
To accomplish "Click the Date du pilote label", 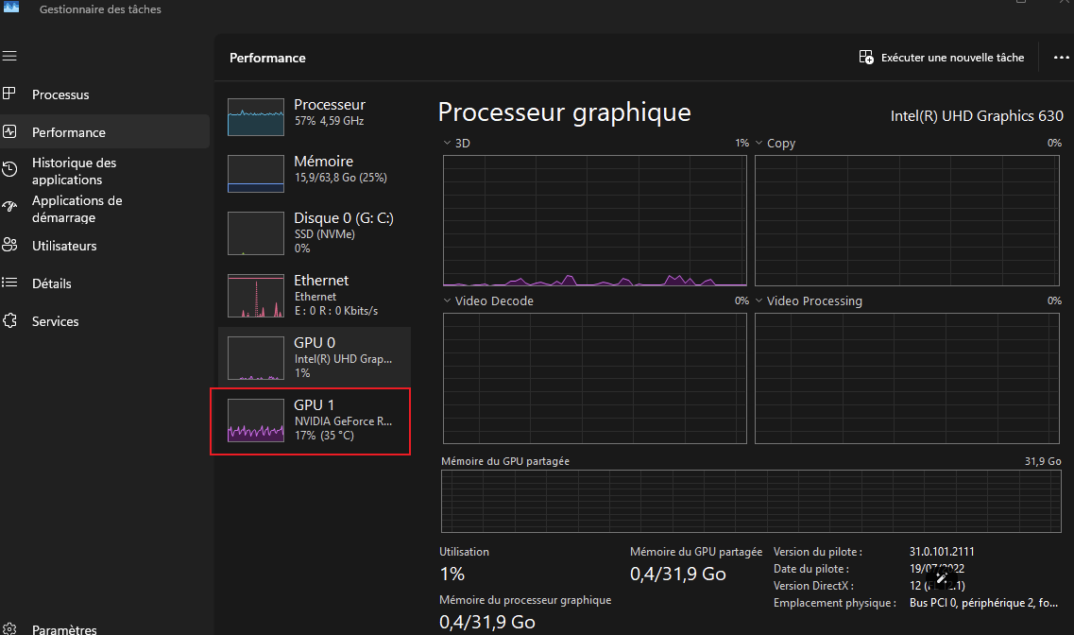I will (811, 569).
